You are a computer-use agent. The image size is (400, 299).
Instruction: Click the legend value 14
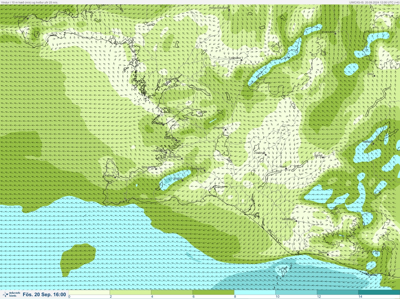tap(360, 297)
